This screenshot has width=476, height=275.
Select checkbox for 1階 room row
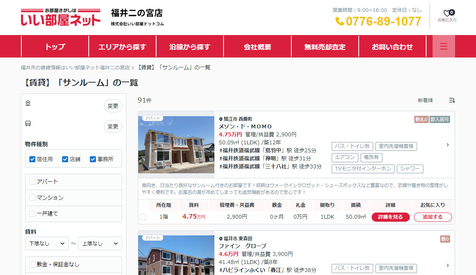coord(143,217)
